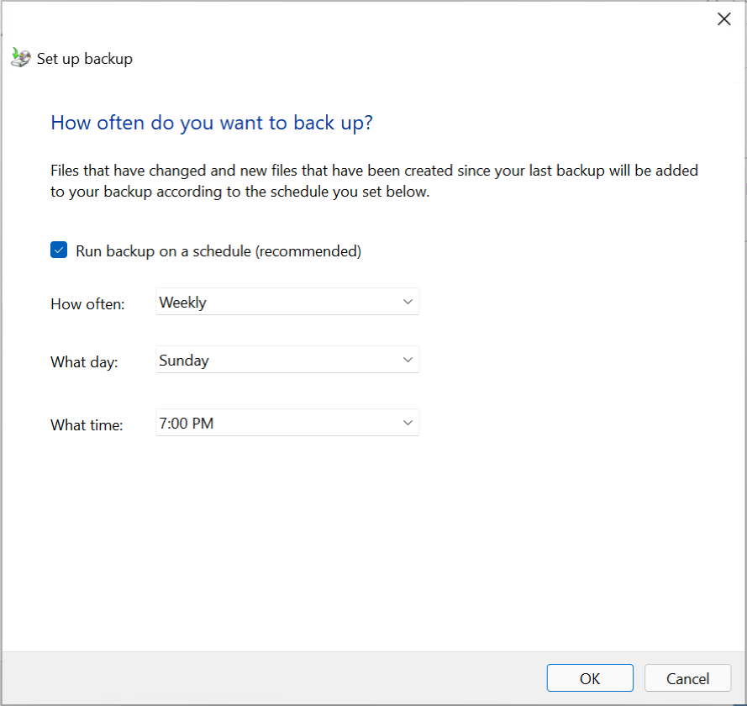The image size is (747, 706).
Task: Open the What time dropdown arrow
Action: [408, 423]
